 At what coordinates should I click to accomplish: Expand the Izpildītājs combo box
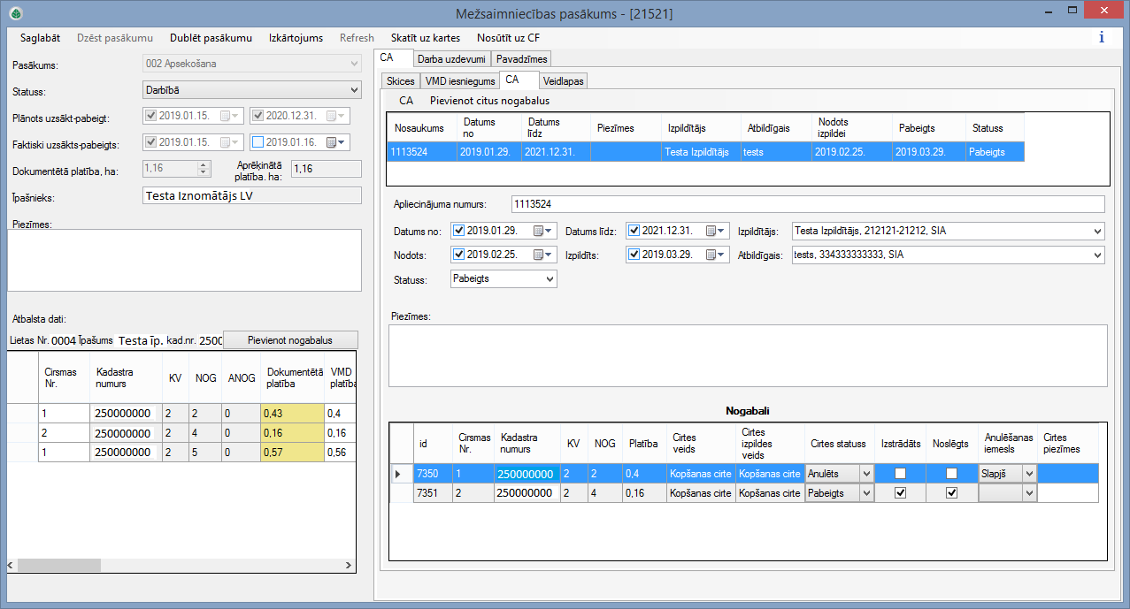click(x=1097, y=232)
